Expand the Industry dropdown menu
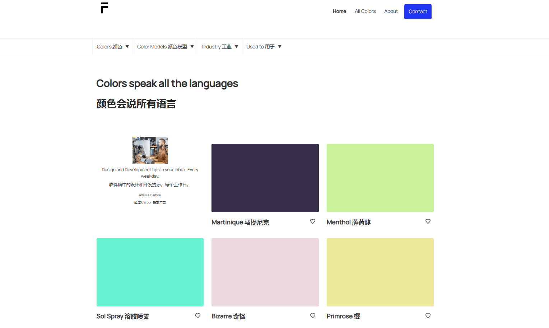549x328 pixels. pos(220,47)
